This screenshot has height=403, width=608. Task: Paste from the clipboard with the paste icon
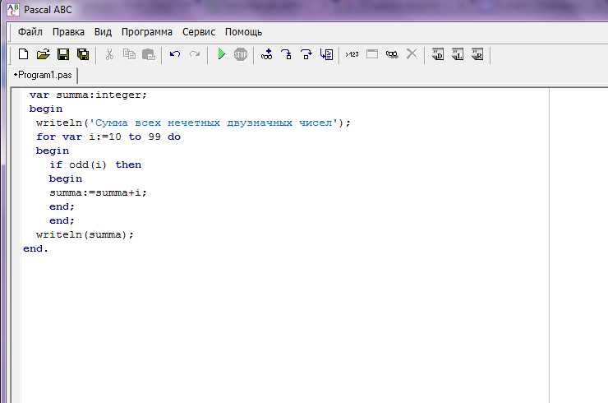[149, 54]
